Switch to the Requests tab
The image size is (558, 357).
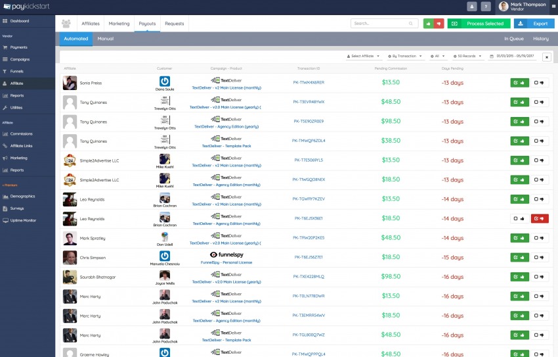[175, 24]
